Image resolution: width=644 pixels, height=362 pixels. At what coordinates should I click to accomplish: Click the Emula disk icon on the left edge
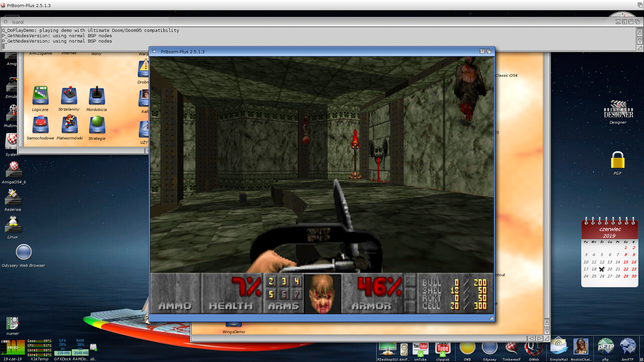click(11, 84)
